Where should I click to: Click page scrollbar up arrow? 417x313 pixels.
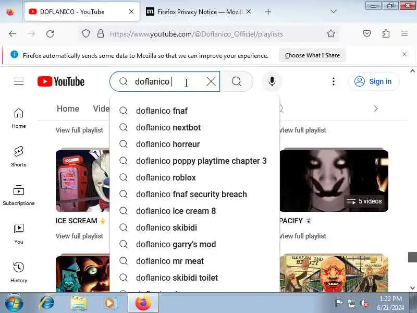pos(412,71)
